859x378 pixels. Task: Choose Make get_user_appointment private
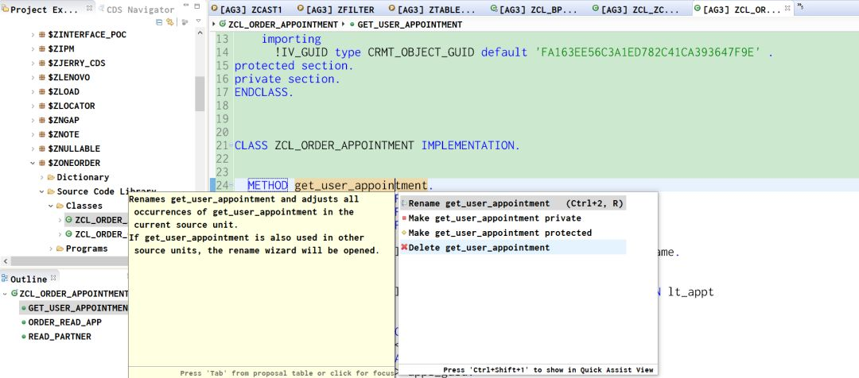pos(492,218)
